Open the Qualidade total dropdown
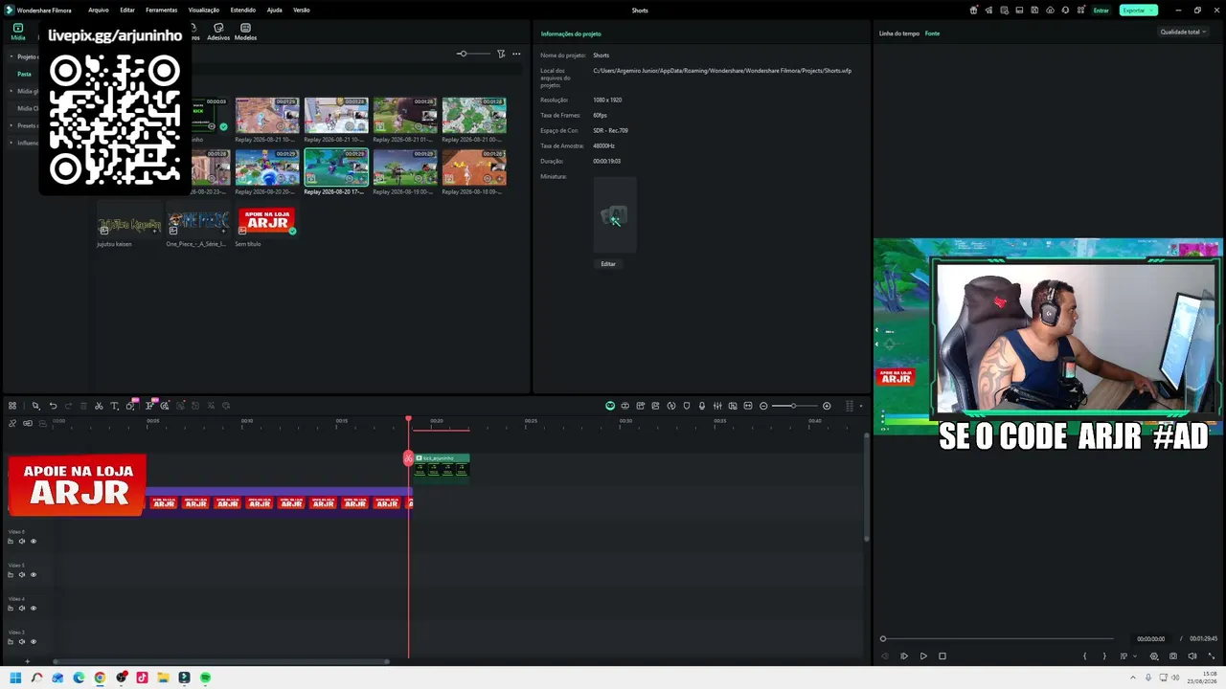1226x689 pixels. pos(1183,32)
